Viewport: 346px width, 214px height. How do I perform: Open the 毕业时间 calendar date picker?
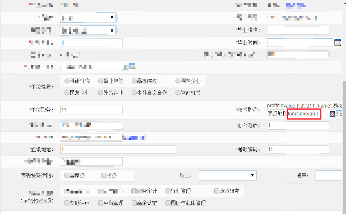pyautogui.click(x=337, y=42)
